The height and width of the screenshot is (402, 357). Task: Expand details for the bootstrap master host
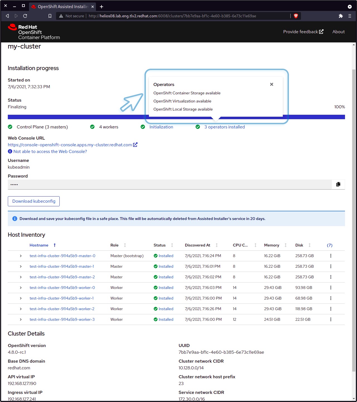click(21, 256)
